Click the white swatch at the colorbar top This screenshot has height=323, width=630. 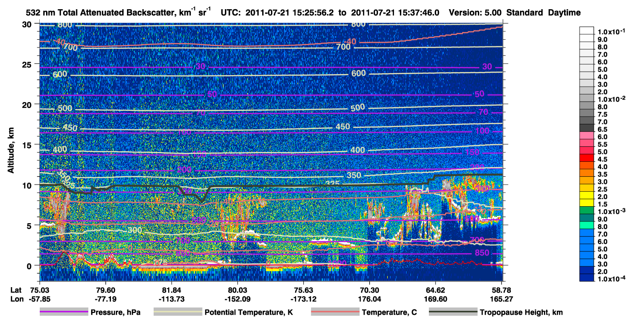(586, 30)
